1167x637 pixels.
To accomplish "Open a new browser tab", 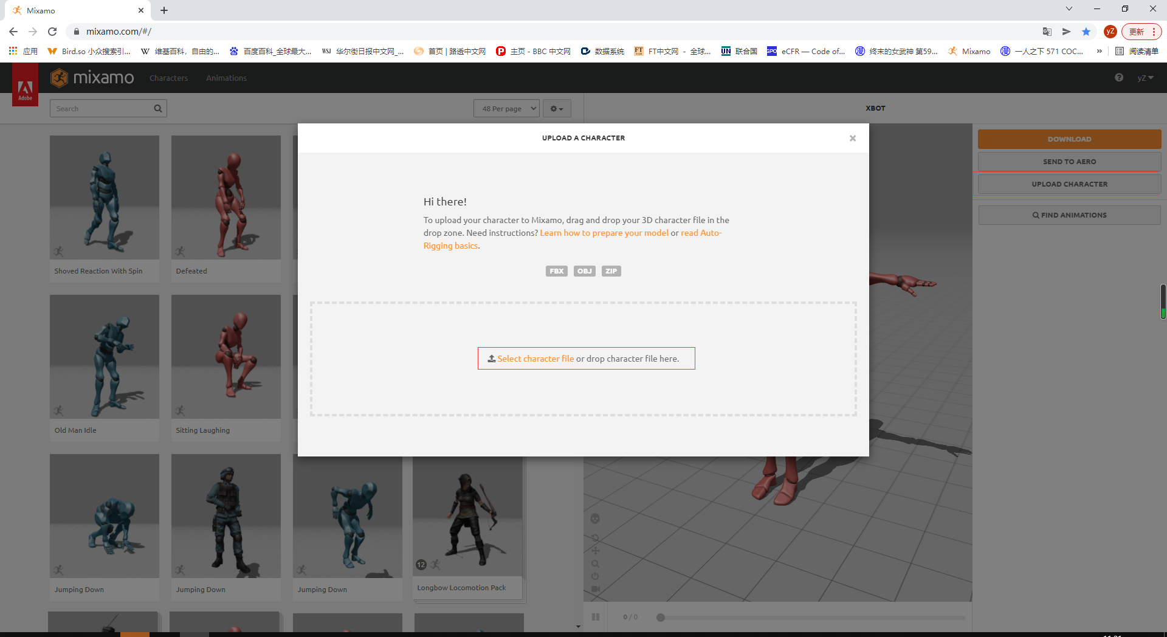I will [x=164, y=10].
